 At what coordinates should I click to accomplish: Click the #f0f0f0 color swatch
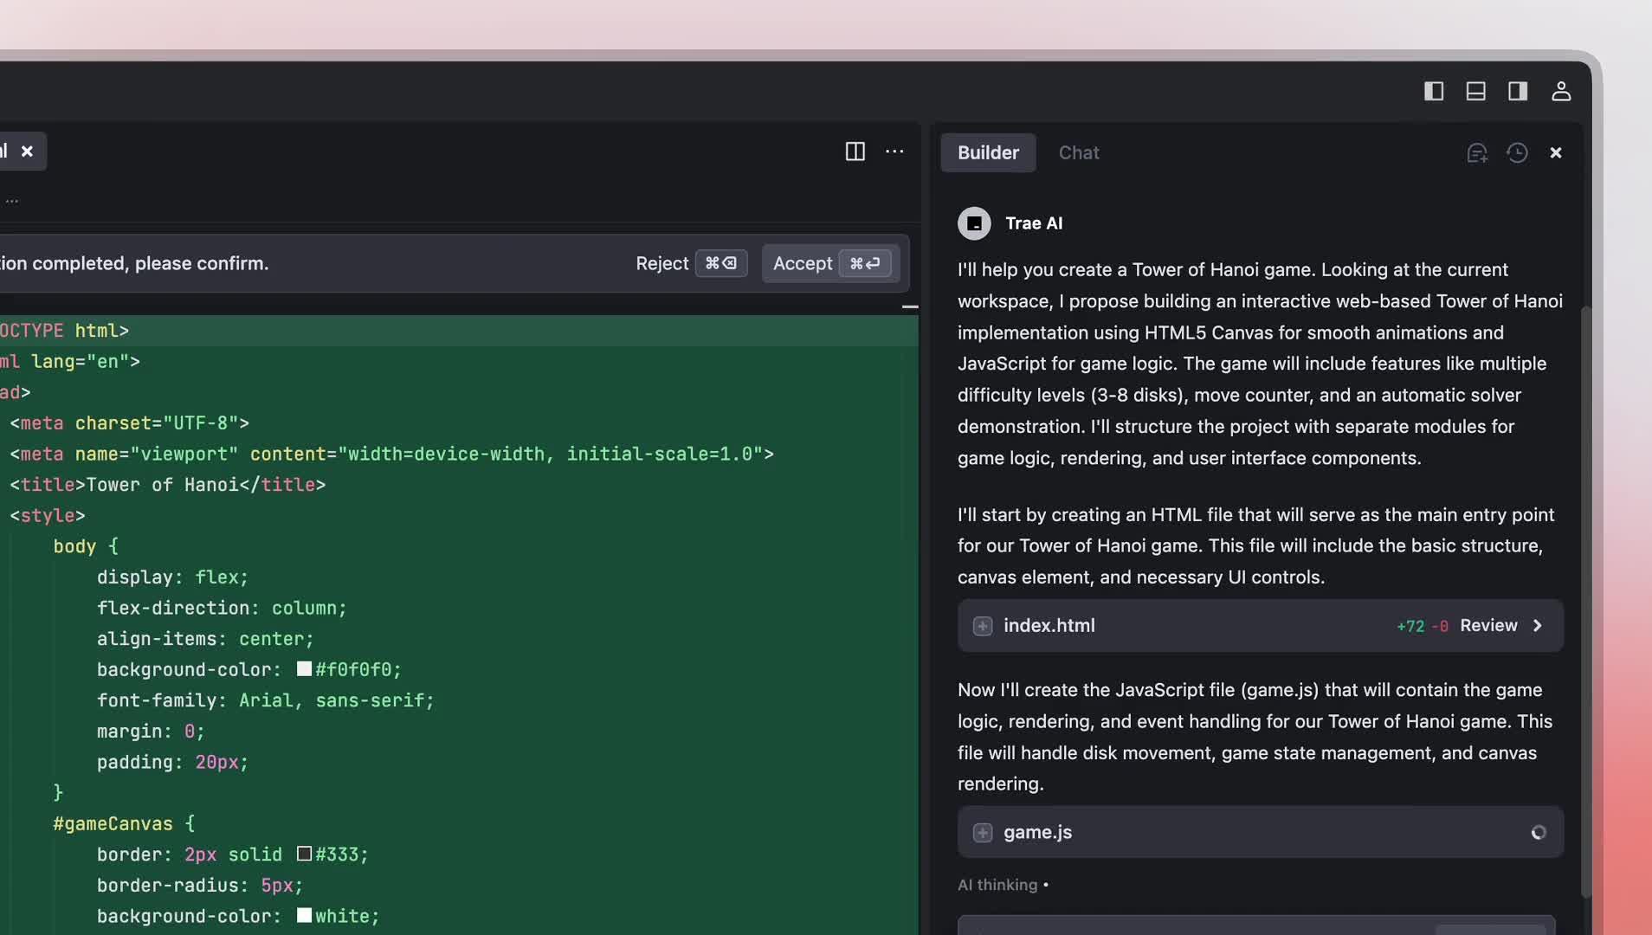[x=304, y=669]
